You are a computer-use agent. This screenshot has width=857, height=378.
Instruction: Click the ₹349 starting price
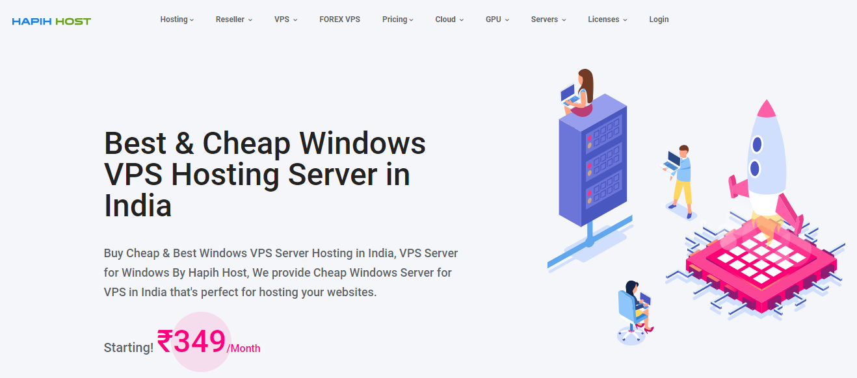tap(192, 341)
